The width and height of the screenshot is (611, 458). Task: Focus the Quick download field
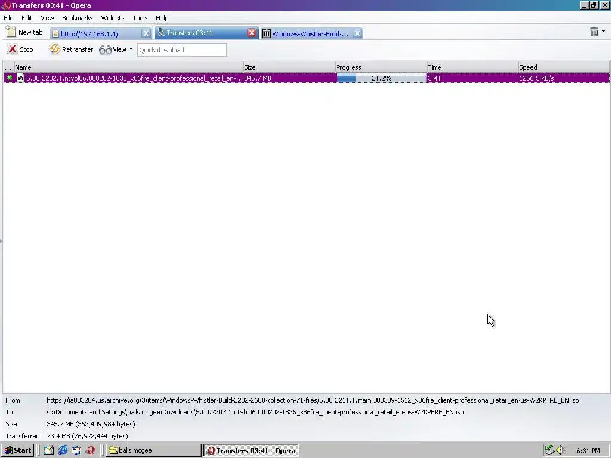[x=181, y=50]
